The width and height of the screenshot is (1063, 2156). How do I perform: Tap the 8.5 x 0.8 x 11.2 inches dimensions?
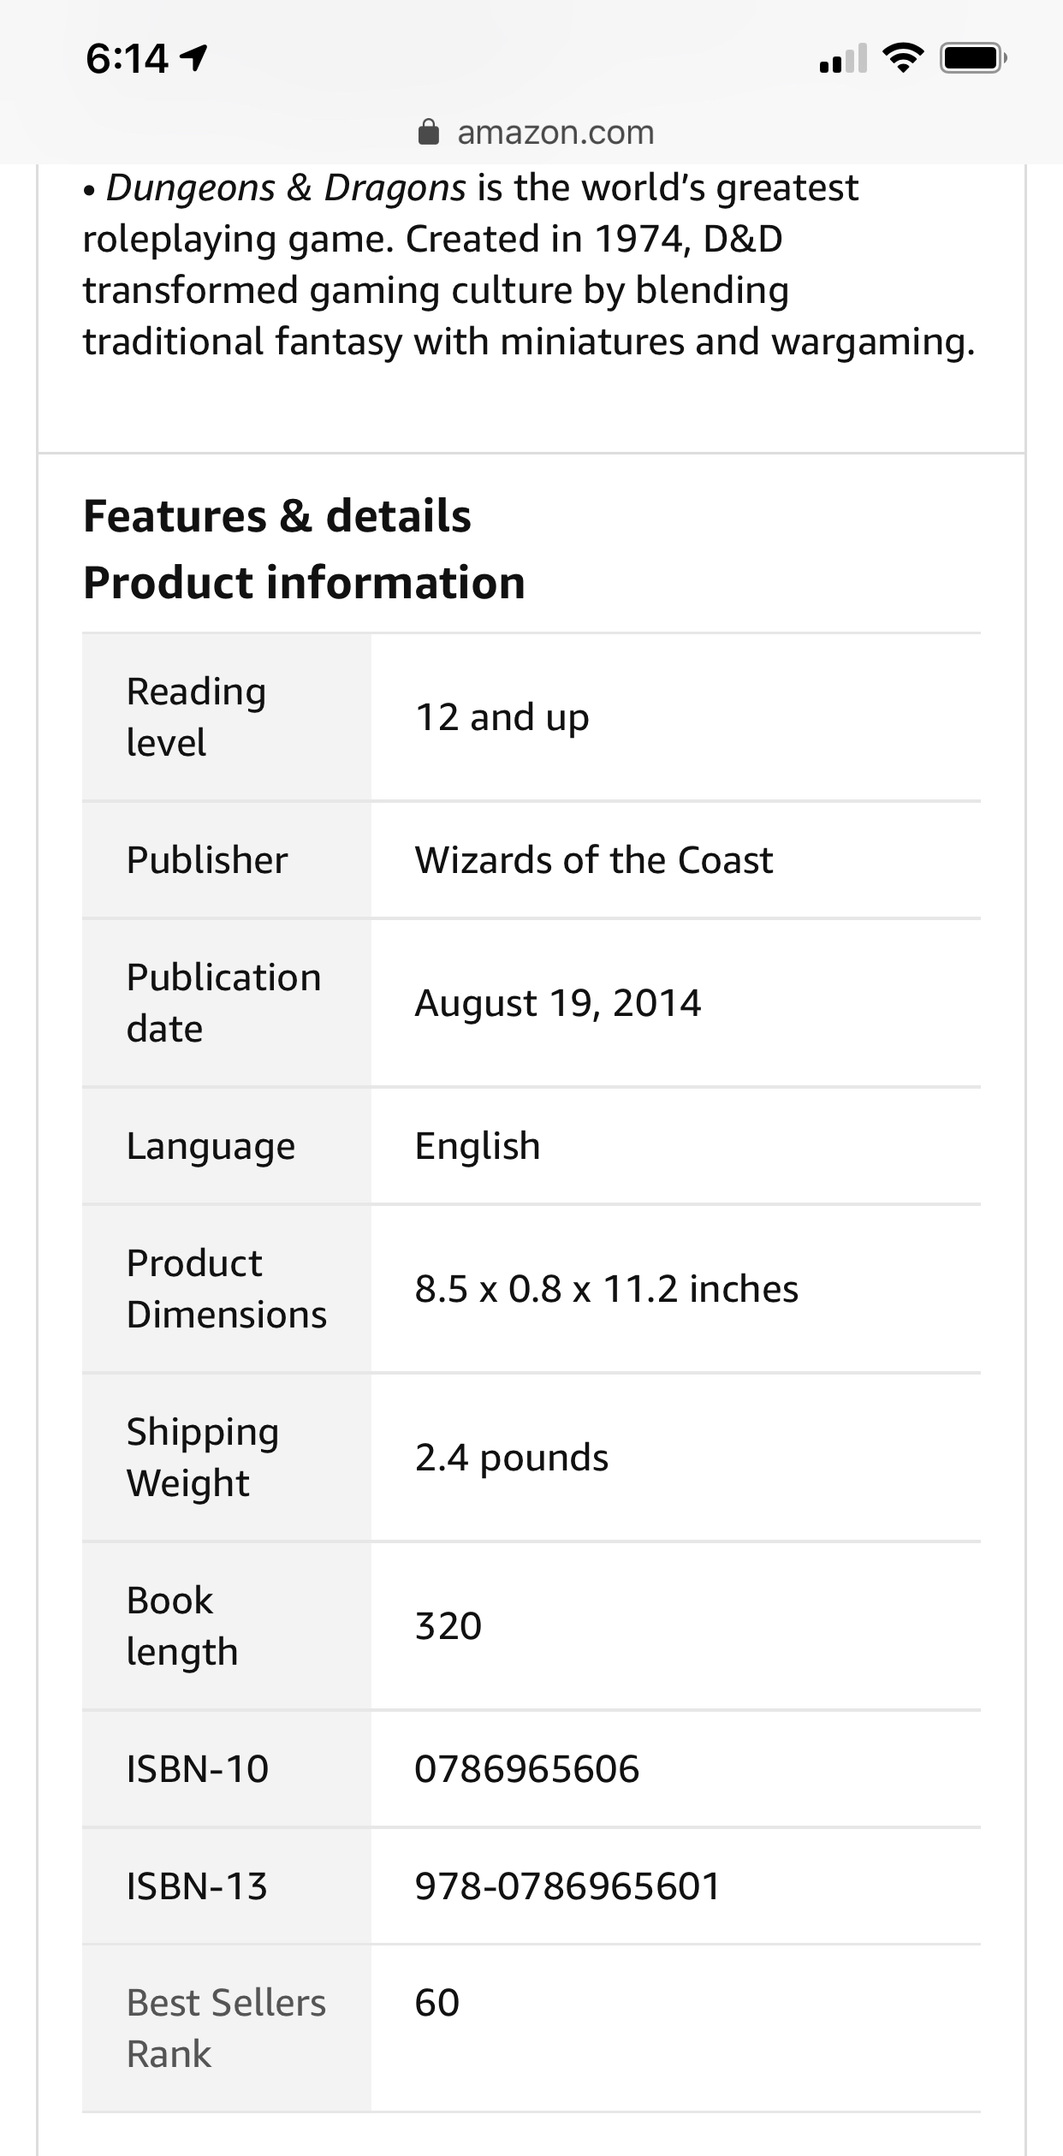(607, 1289)
